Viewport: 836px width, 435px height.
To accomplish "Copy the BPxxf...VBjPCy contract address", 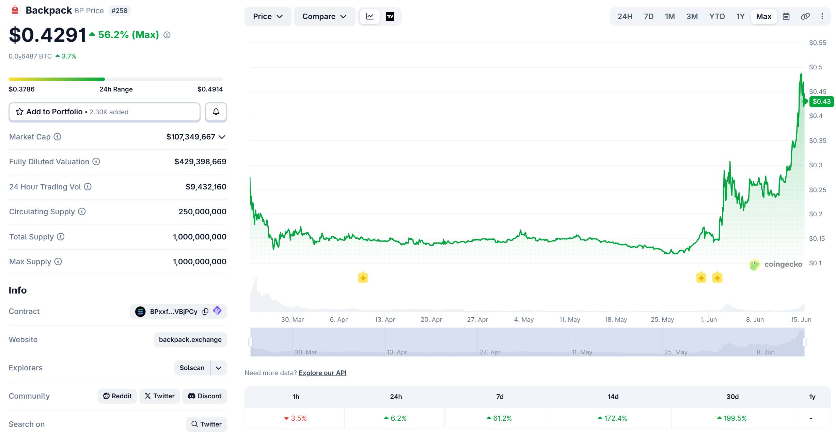I will [x=205, y=312].
